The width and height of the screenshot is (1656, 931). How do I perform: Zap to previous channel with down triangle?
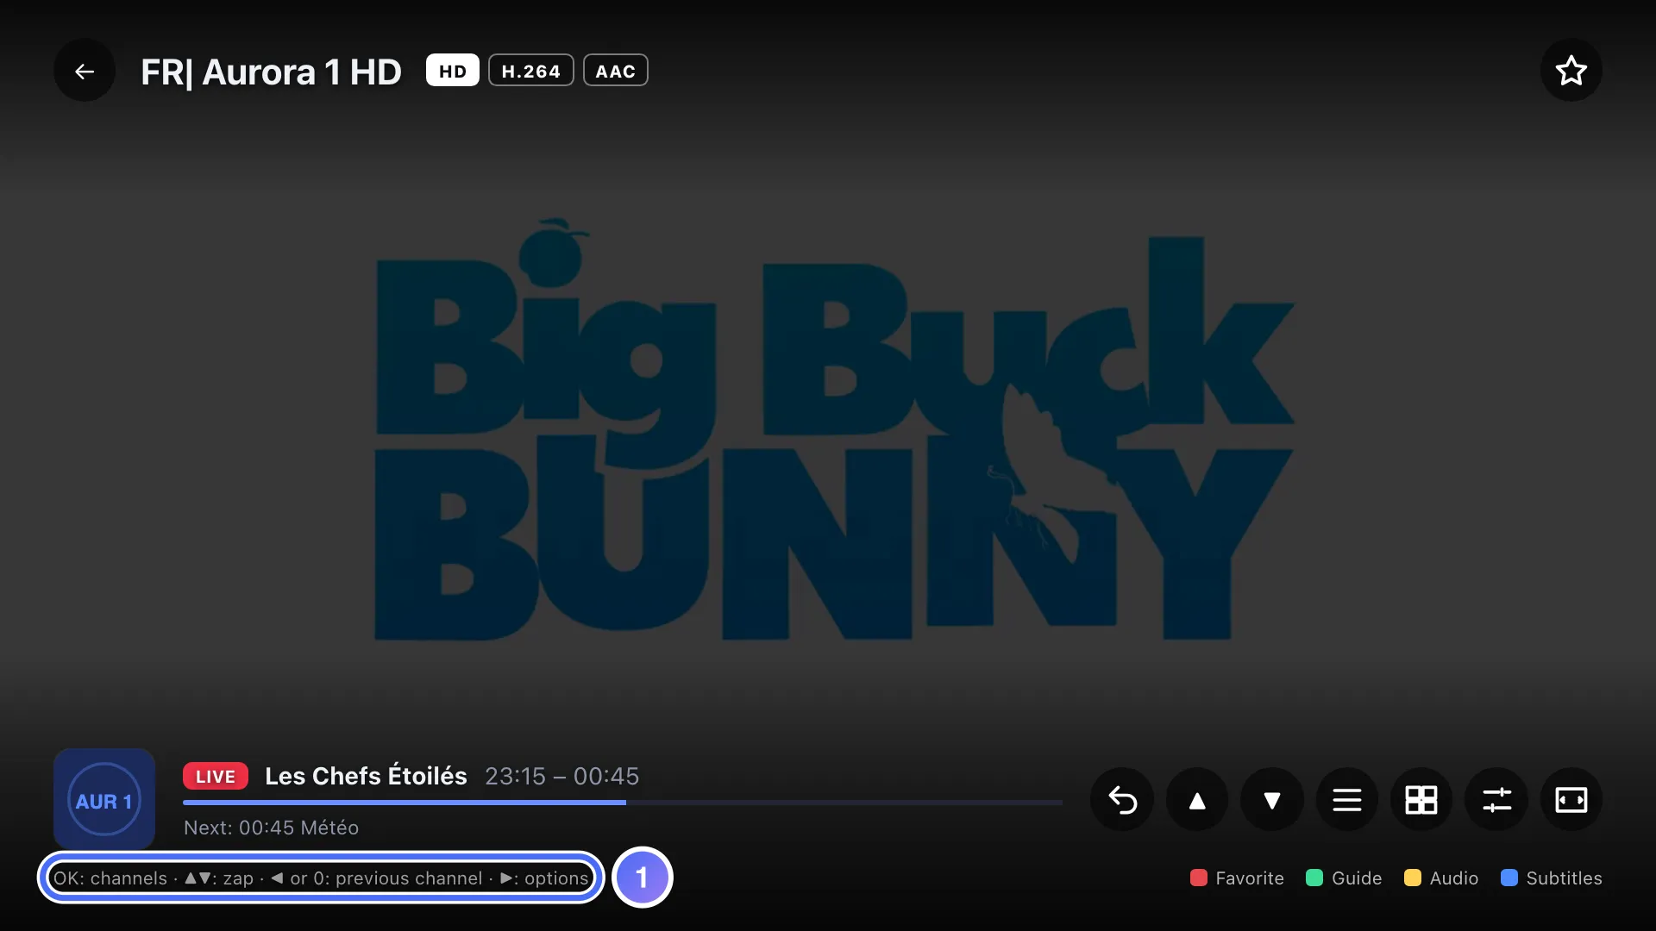tap(1272, 800)
